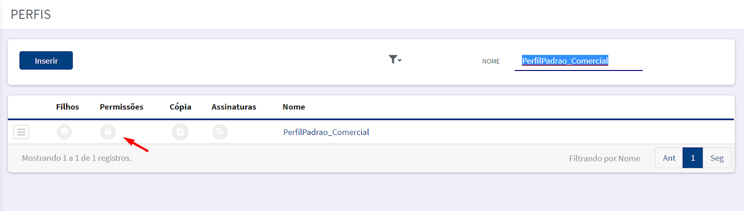Select the Assinaturas column header

click(x=234, y=107)
